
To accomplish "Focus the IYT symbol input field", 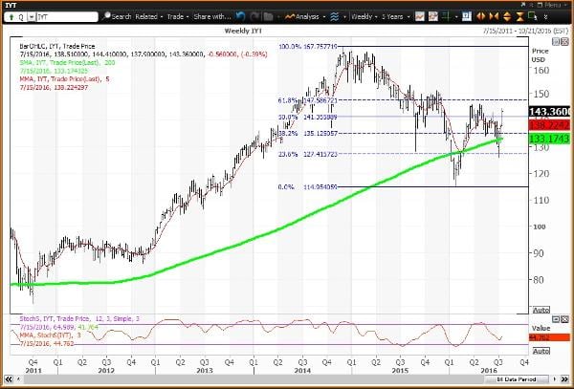I will coord(67,17).
